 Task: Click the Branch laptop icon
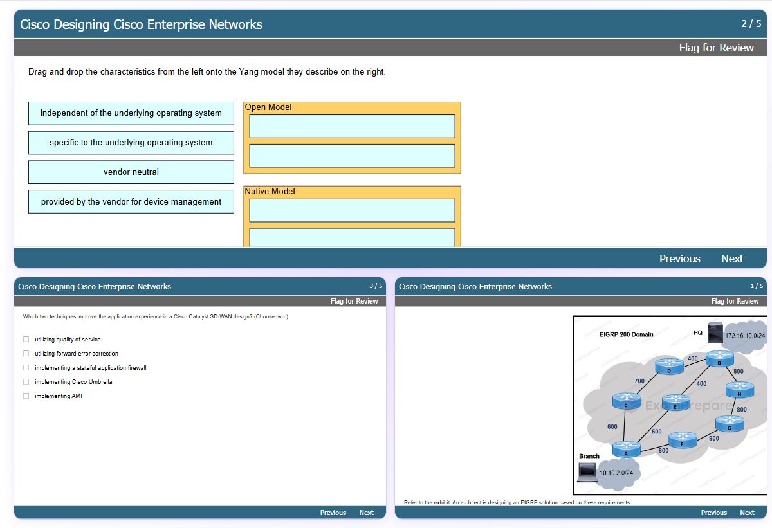(x=587, y=473)
